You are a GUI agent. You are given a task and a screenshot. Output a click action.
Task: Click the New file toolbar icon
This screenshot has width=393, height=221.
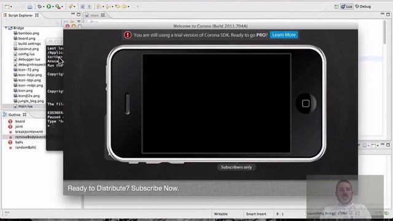(x=7, y=7)
